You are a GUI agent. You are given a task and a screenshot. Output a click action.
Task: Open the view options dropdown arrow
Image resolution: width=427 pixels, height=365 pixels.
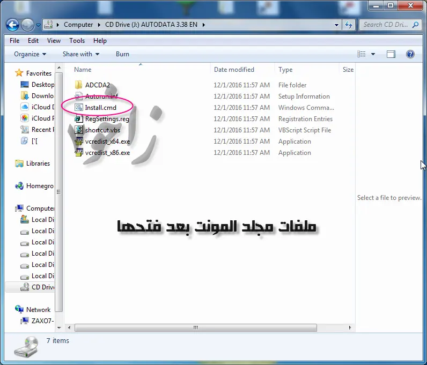click(373, 54)
